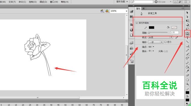Screen dimensions: 191x106
Task: Select the Free Transform tool
Action: (x=187, y=21)
